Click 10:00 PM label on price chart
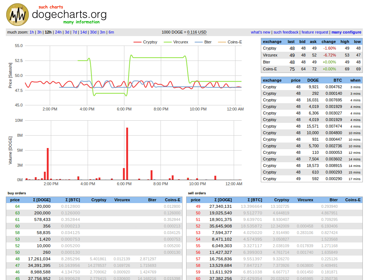Viewport: 373px width, 280px height. pos(198,109)
